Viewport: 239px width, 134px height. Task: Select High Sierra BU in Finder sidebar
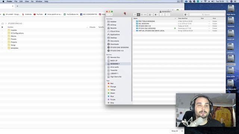coord(116,77)
